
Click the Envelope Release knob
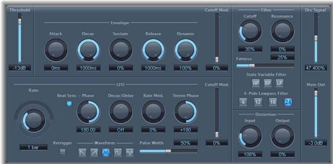click(x=153, y=50)
